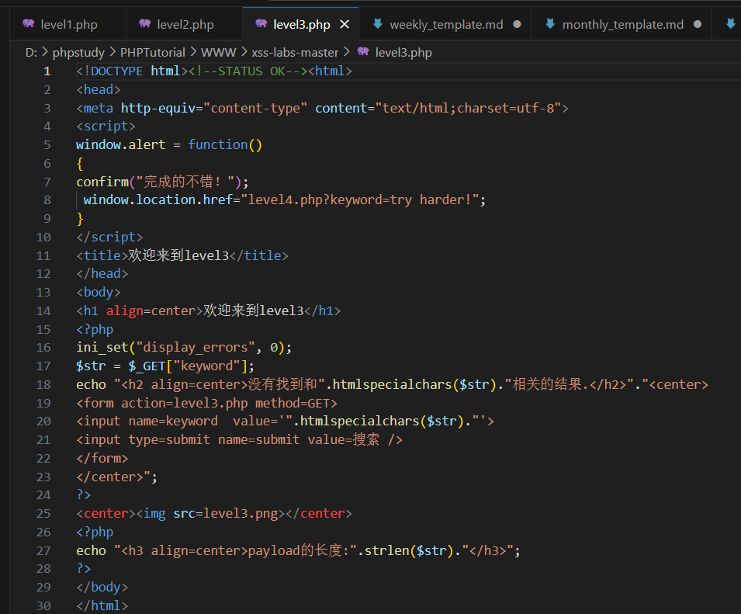741x614 pixels.
Task: Click closing html tag on line 30
Action: click(102, 606)
